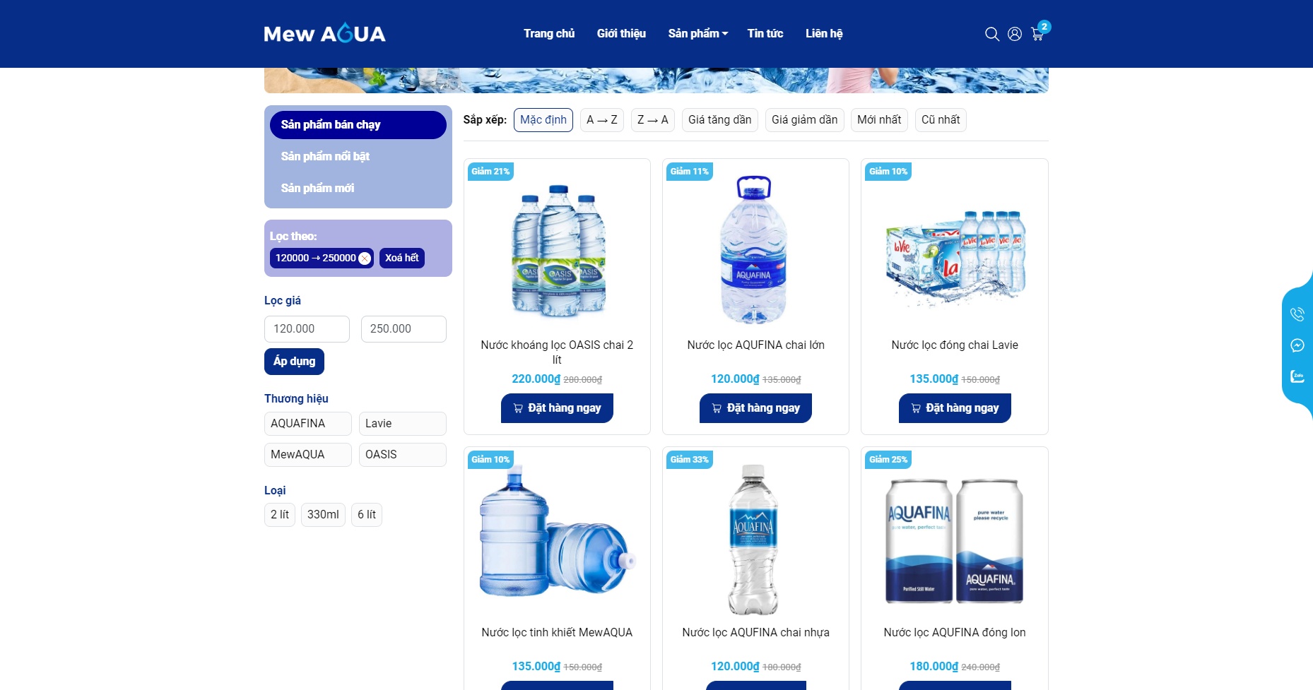Go to the Tin tức menu
Viewport: 1313px width, 690px height.
point(765,33)
